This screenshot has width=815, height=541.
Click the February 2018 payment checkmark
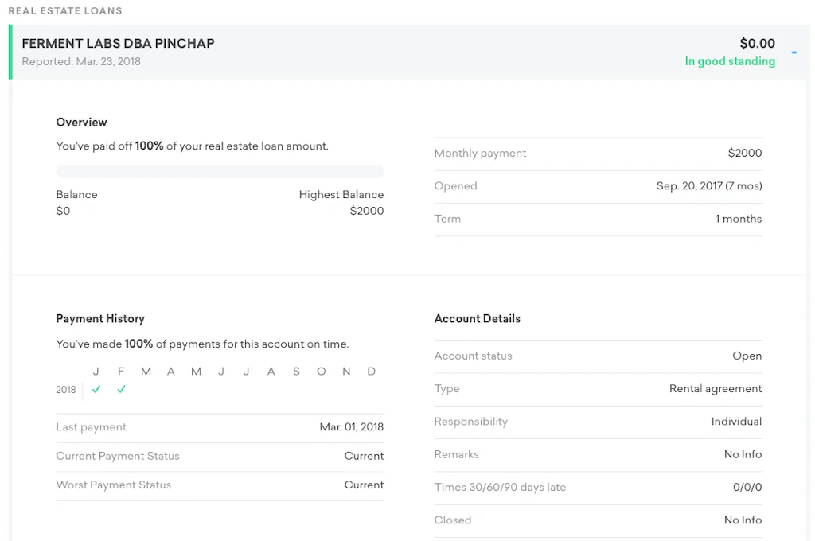click(x=121, y=389)
